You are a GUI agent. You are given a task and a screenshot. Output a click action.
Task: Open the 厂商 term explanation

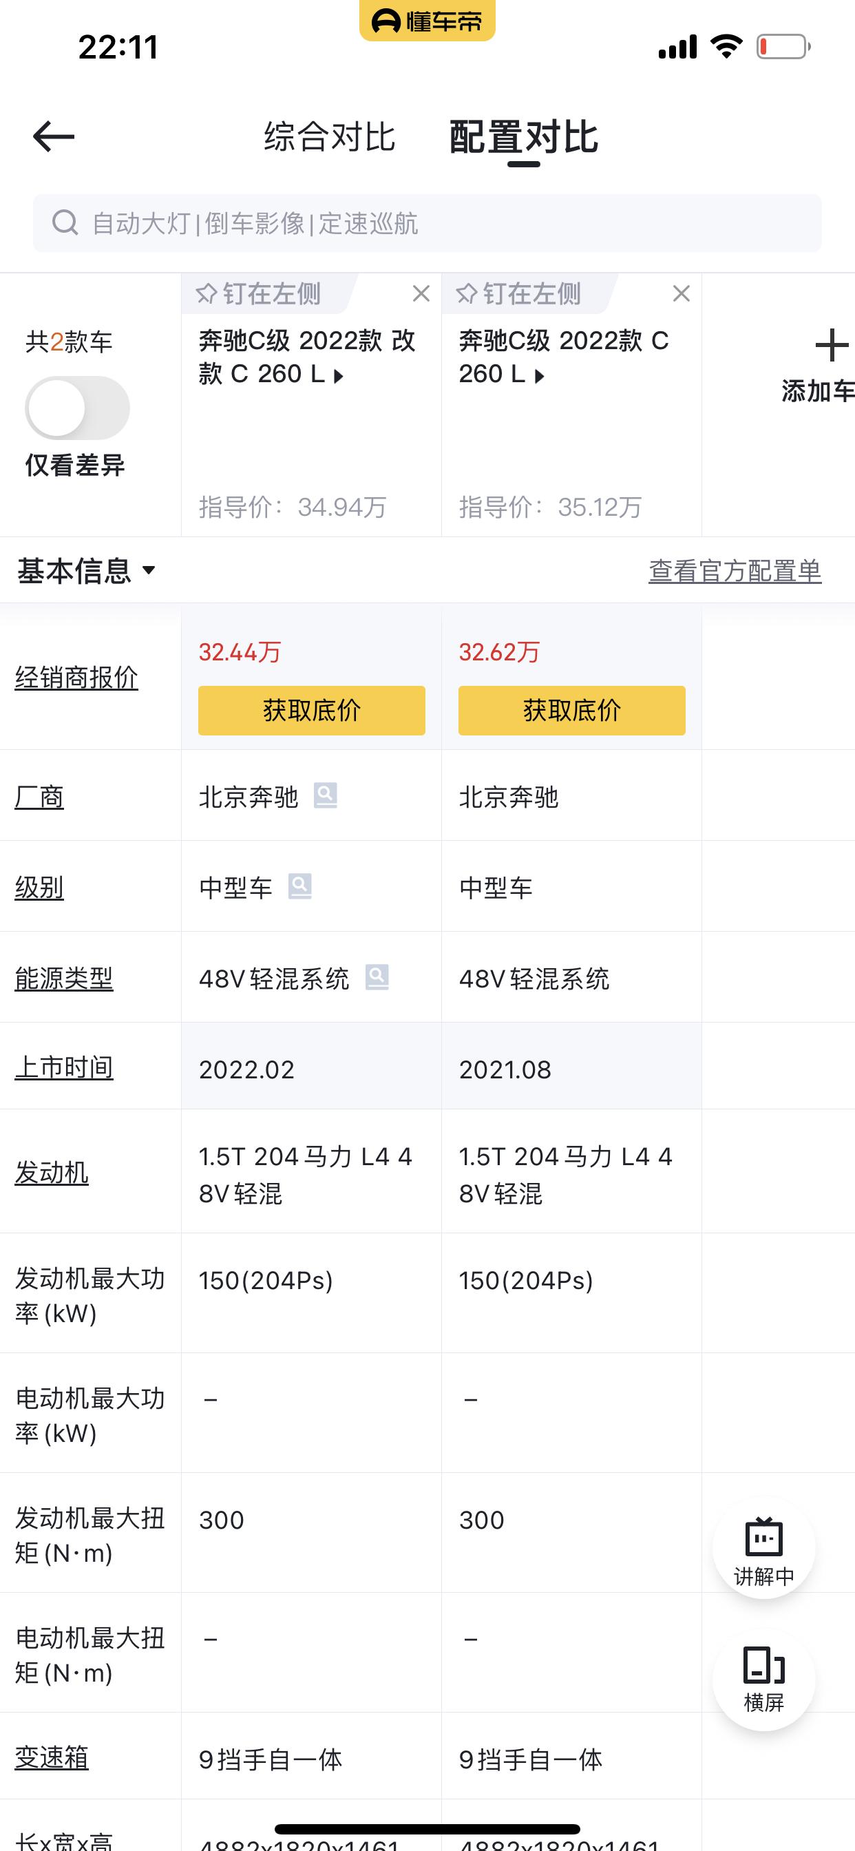[39, 797]
